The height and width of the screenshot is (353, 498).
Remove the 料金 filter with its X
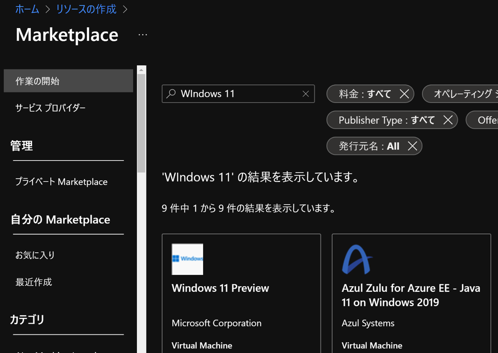pos(404,94)
